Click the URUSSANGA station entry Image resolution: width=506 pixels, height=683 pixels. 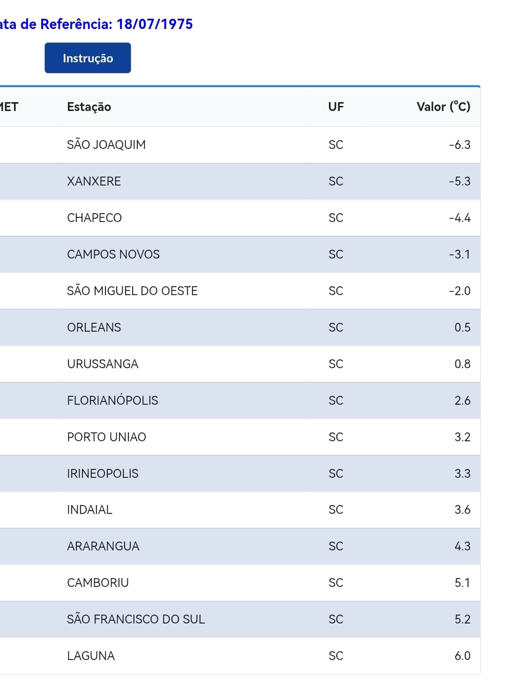tap(103, 364)
